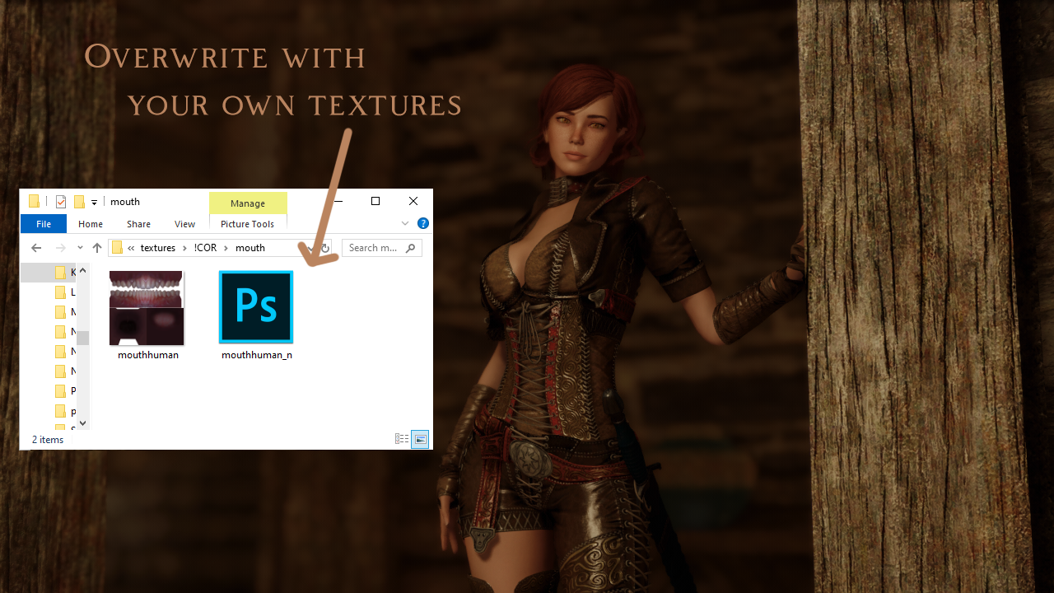This screenshot has width=1054, height=593.
Task: Switch to the View ribbon tab
Action: pyautogui.click(x=184, y=224)
